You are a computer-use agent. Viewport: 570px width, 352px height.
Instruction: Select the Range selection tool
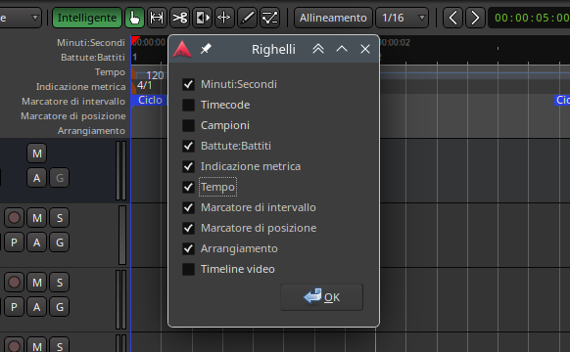point(157,18)
